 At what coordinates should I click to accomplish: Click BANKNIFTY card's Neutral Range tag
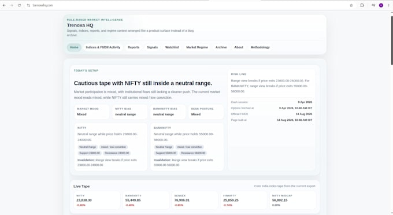164,147
